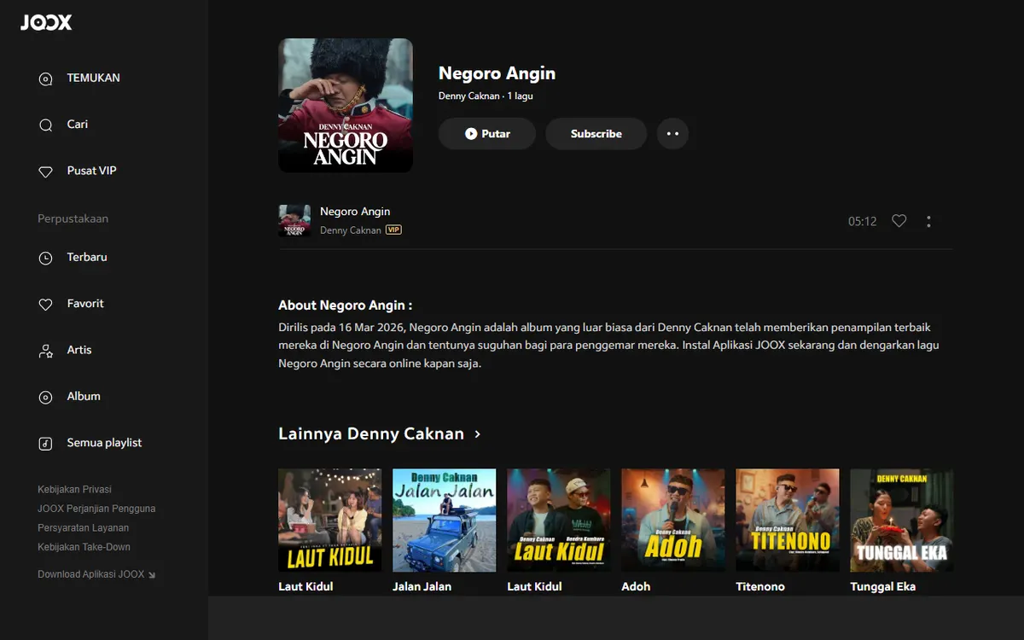Click the 05:12 track duration

click(x=862, y=221)
